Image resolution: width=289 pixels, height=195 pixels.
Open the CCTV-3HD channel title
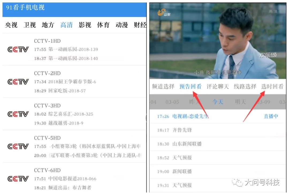point(47,106)
